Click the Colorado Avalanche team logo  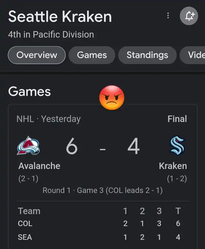[28, 146]
